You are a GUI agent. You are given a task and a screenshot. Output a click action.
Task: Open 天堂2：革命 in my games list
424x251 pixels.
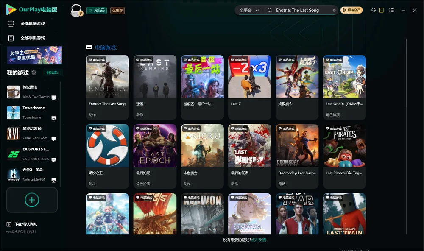[x=32, y=175]
